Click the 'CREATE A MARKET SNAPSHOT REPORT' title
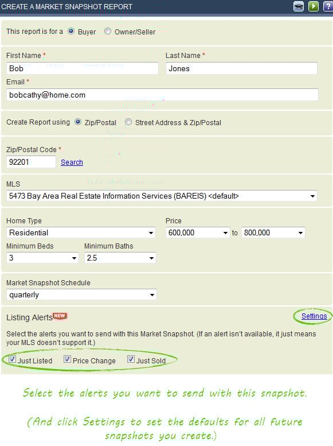The width and height of the screenshot is (333, 446). tap(66, 6)
